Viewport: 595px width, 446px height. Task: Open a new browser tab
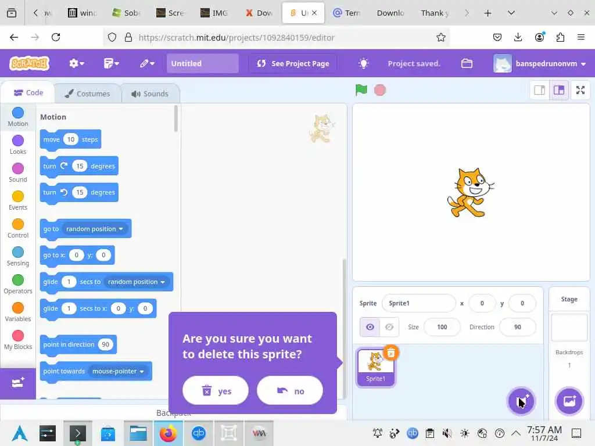(488, 13)
